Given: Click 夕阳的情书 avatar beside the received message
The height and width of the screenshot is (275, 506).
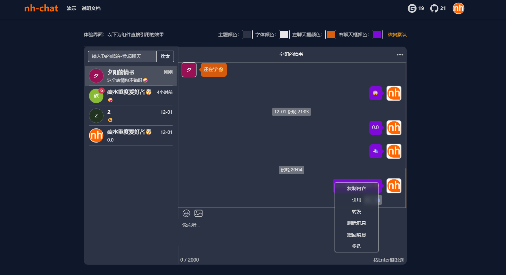Looking at the screenshot, I should [189, 70].
